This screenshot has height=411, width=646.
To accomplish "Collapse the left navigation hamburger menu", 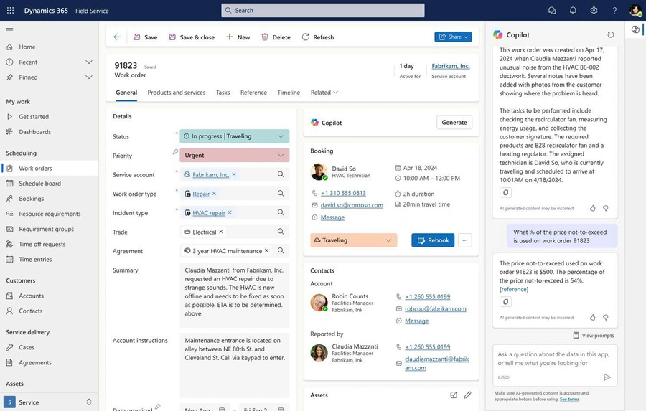I will tap(10, 30).
